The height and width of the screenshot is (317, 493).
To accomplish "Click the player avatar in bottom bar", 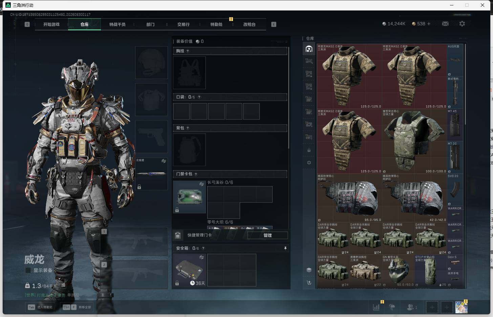I will point(461,307).
